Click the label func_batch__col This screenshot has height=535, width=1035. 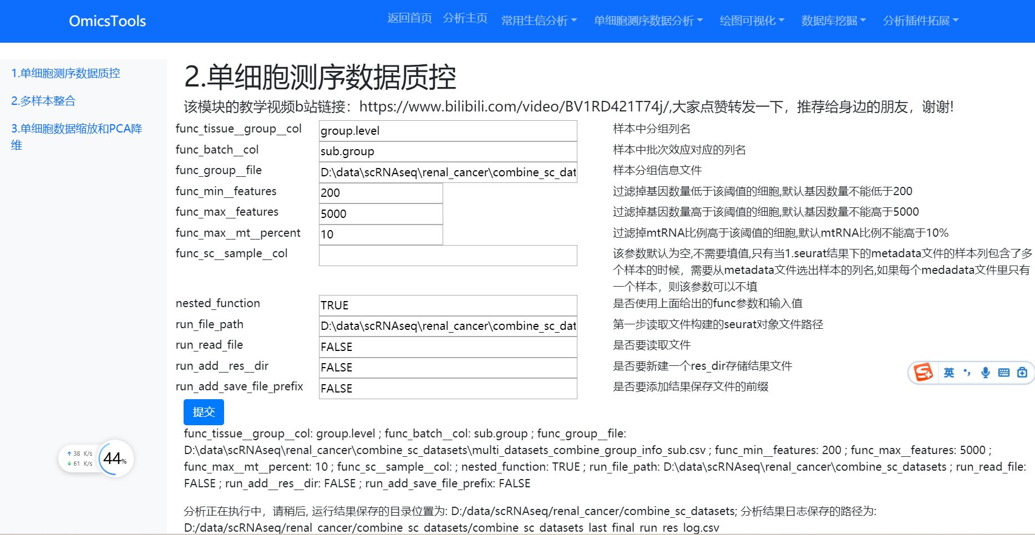click(x=217, y=150)
